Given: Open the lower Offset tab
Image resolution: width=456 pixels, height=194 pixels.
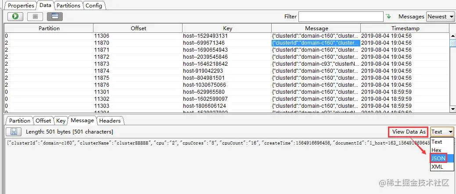Looking at the screenshot, I should [43, 120].
